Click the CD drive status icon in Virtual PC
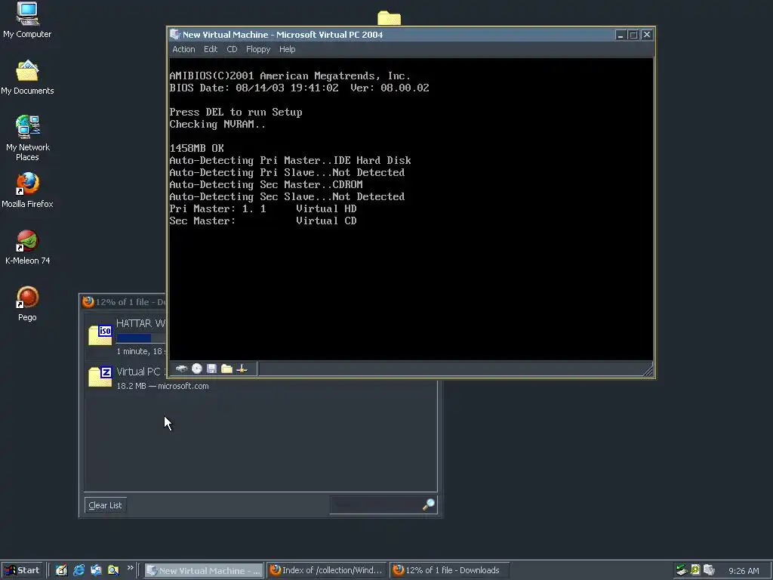The height and width of the screenshot is (580, 773). [197, 369]
